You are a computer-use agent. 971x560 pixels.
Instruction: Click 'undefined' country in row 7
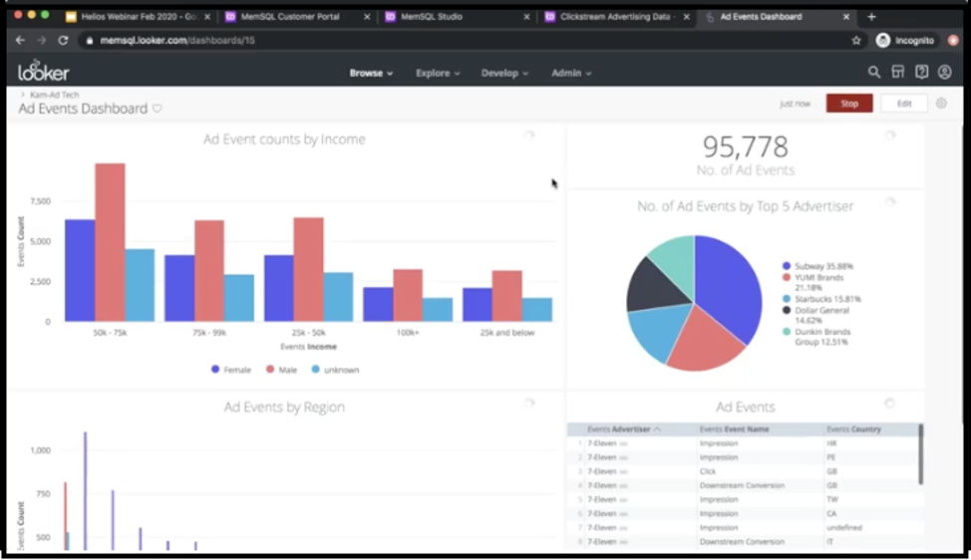[844, 528]
